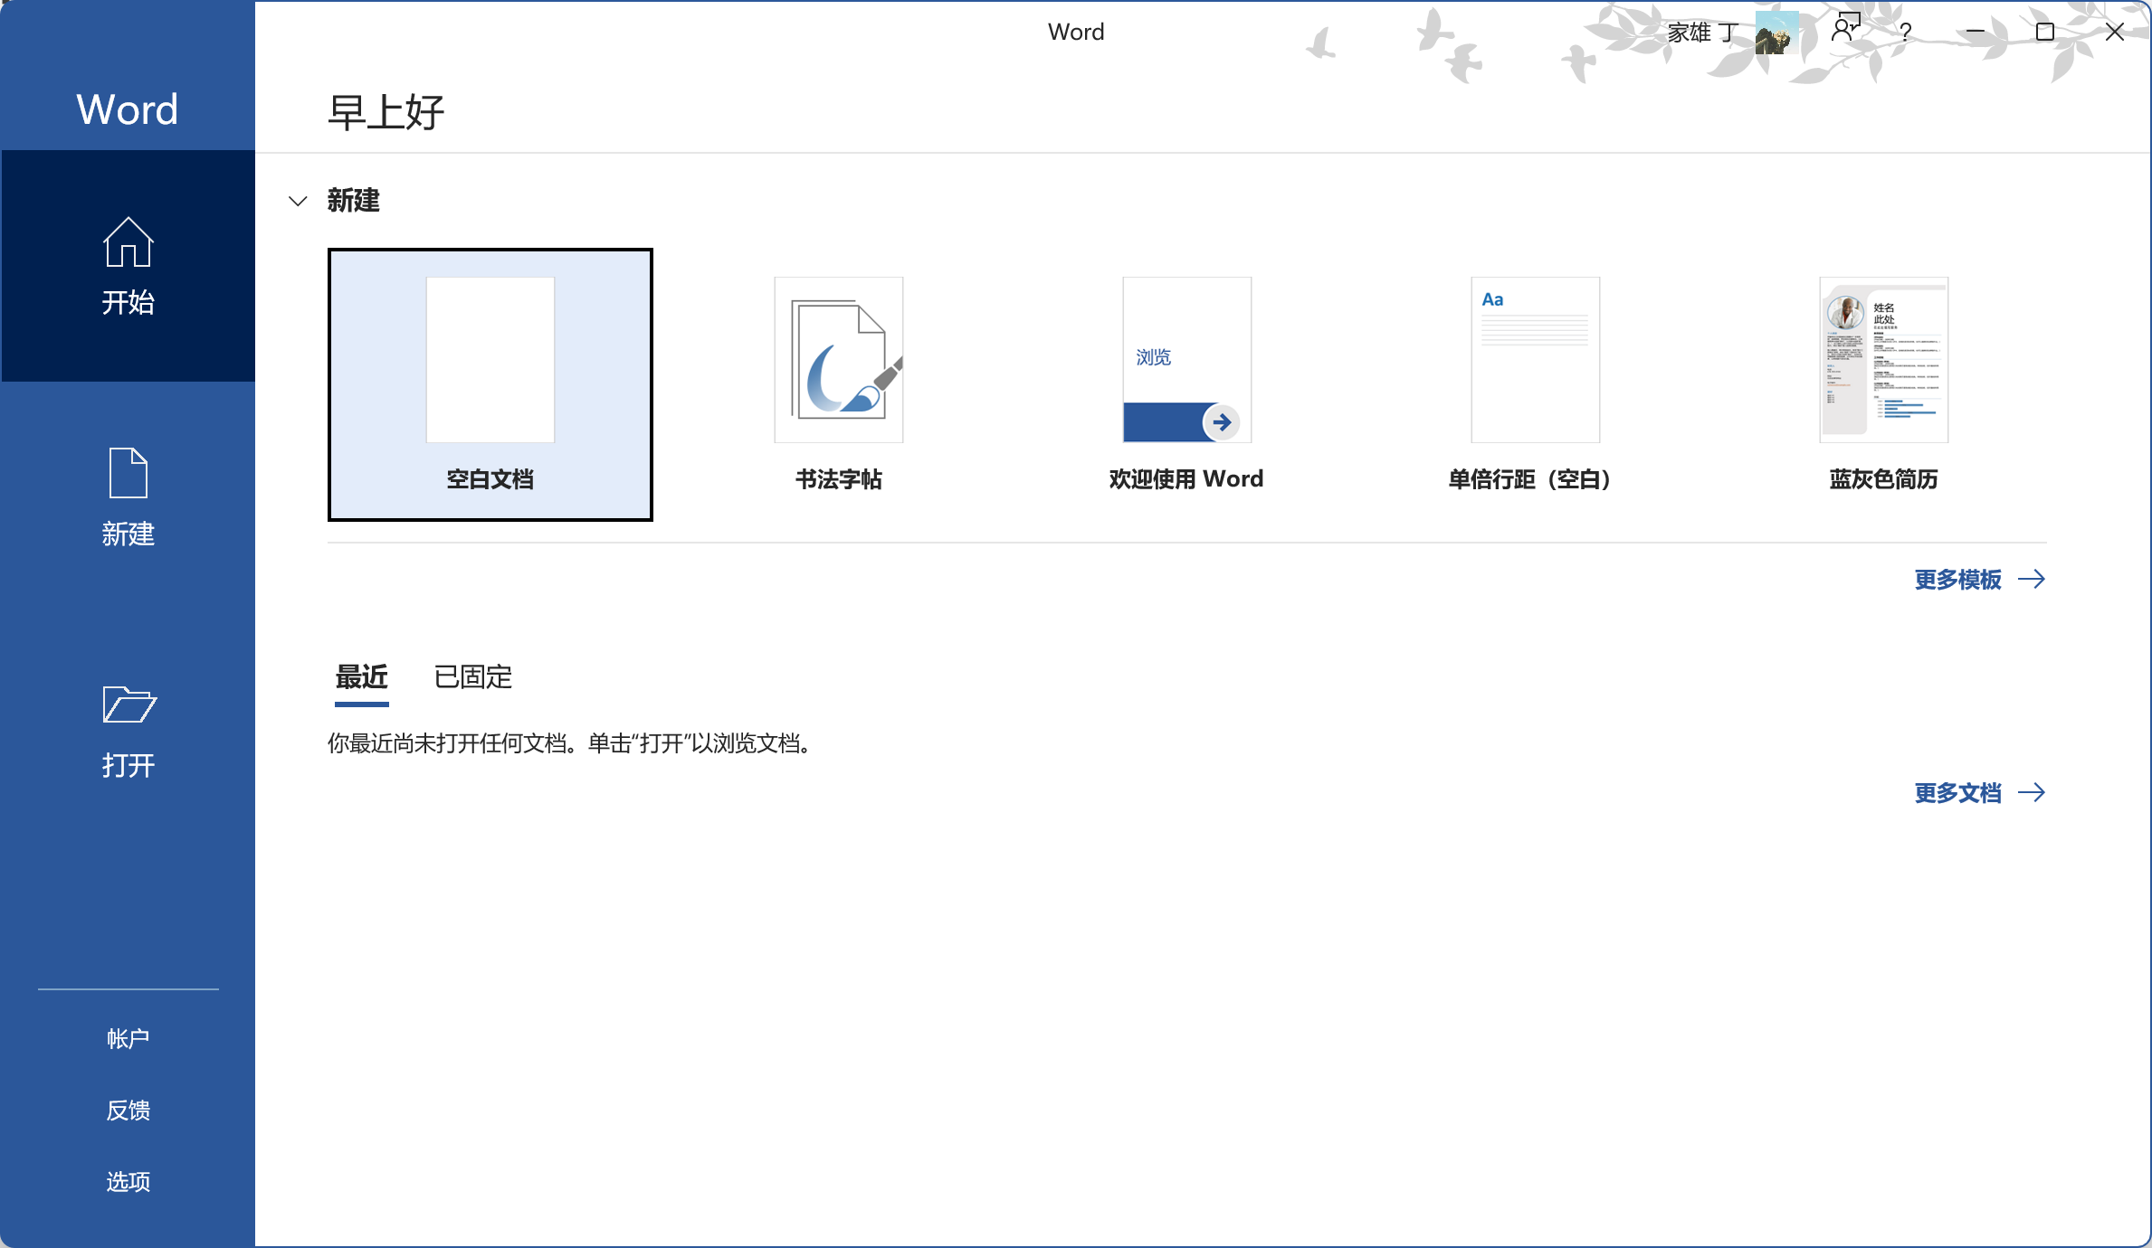2152x1248 pixels.
Task: Open the 欢迎使用 Word tour template
Action: coord(1186,384)
